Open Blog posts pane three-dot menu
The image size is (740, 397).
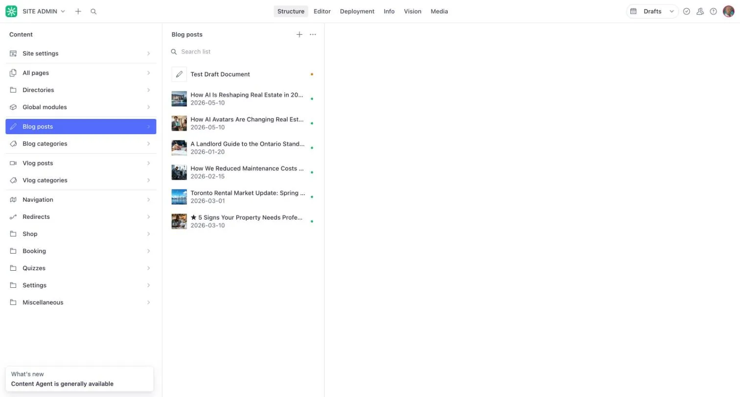[313, 34]
